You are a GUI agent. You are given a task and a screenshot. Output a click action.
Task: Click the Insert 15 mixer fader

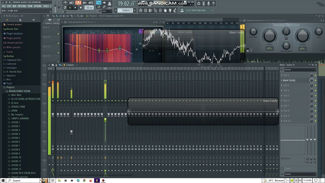coord(105,120)
